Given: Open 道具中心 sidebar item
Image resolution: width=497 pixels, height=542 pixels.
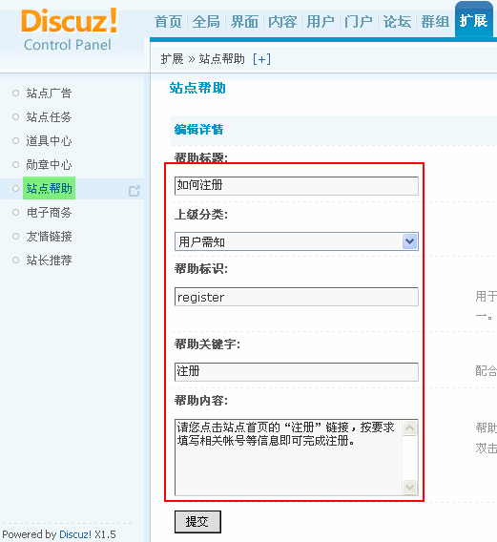Looking at the screenshot, I should click(49, 140).
